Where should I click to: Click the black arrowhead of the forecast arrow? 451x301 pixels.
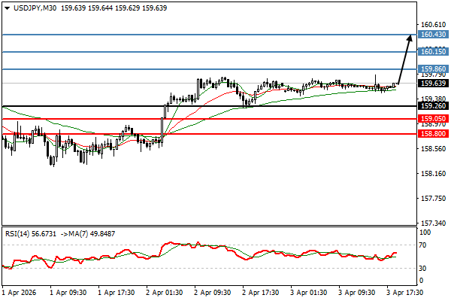[410, 38]
